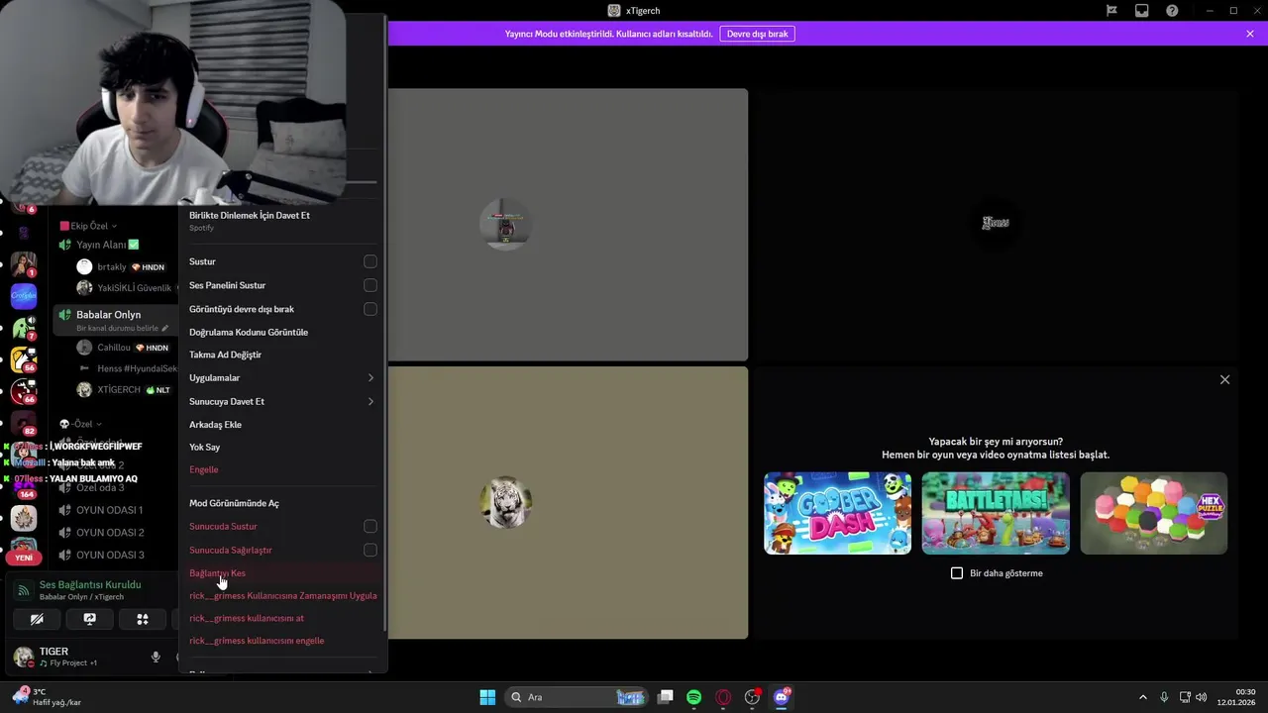Collapse the Ekip Özel category
Image resolution: width=1268 pixels, height=713 pixels.
click(88, 226)
